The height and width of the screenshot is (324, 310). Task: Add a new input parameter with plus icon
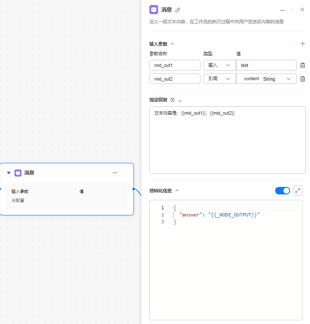[303, 44]
